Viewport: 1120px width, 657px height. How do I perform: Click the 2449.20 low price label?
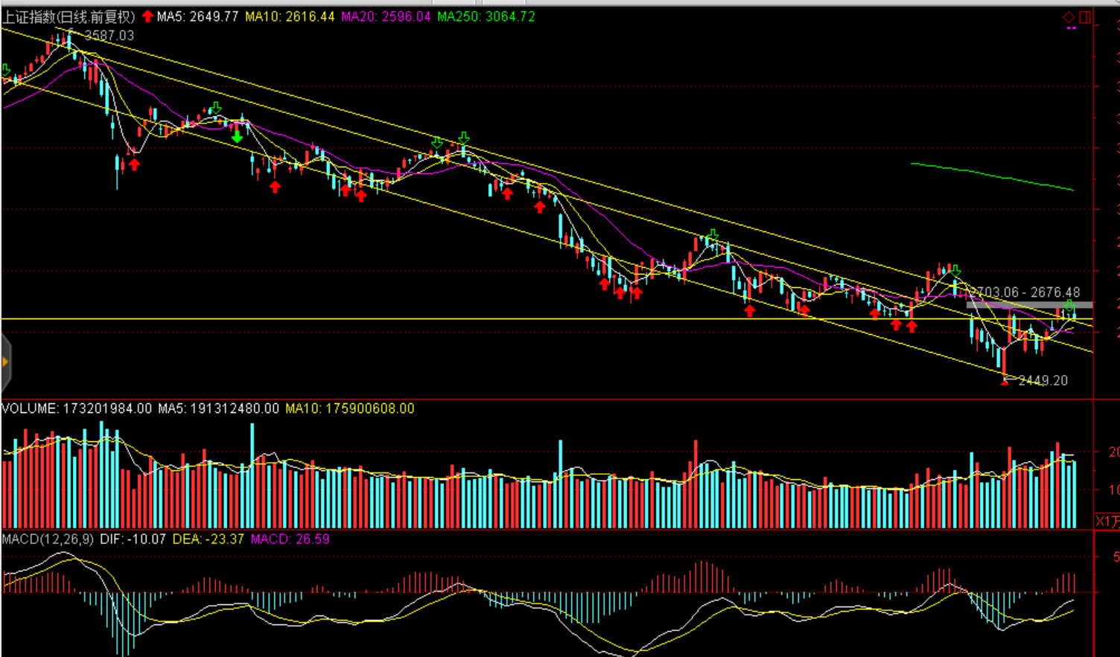(x=1043, y=380)
